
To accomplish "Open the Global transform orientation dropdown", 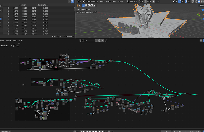I will point(132,1).
